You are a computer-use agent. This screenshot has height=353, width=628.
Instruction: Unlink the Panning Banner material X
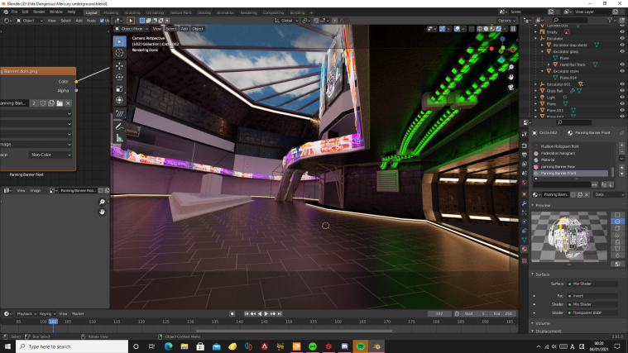coord(587,194)
